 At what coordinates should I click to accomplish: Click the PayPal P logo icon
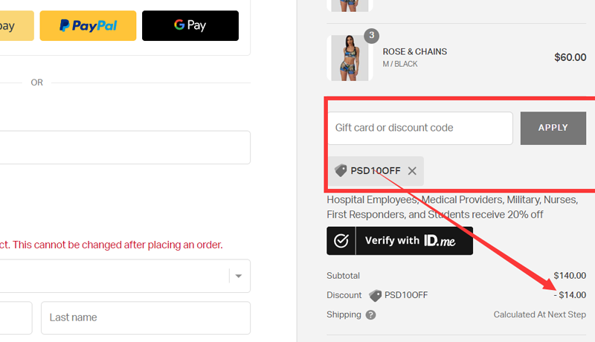[65, 25]
